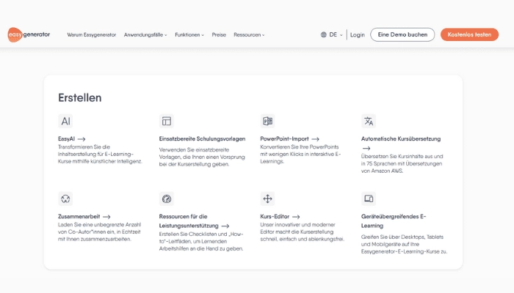Open Automatische Kursübersetzung link
Viewport: 514px width, 293px height.
pos(401,138)
